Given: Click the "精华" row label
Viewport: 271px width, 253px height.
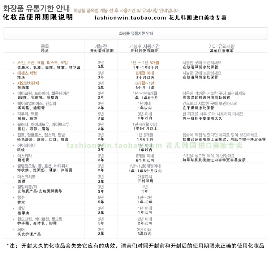Looking at the screenshot, I should pos(21,77).
